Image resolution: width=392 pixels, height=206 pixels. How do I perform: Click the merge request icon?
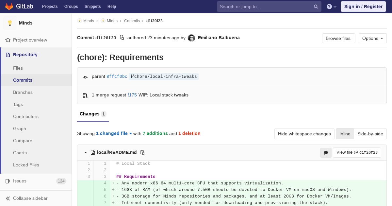pyautogui.click(x=85, y=95)
